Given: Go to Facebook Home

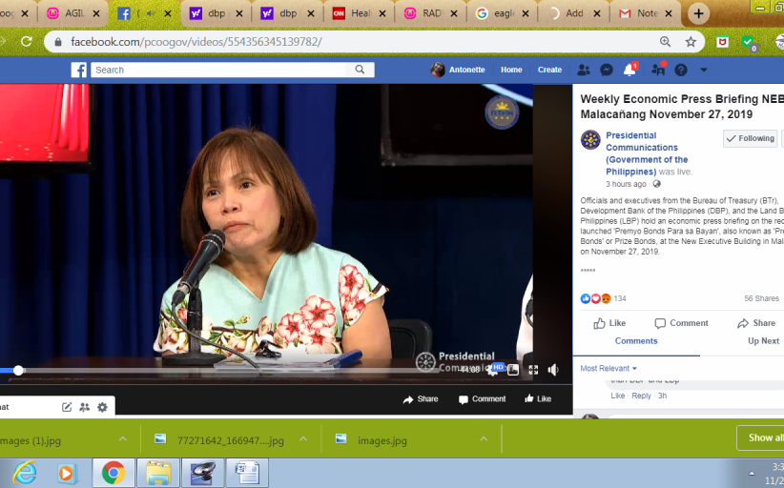Looking at the screenshot, I should click(511, 70).
